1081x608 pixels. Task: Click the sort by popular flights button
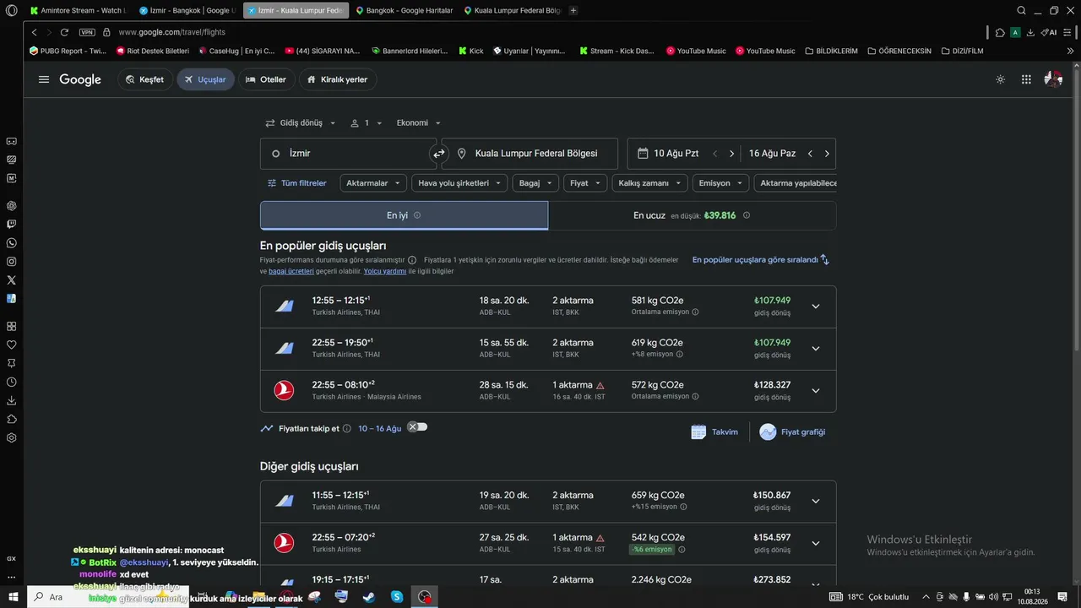pyautogui.click(x=761, y=260)
